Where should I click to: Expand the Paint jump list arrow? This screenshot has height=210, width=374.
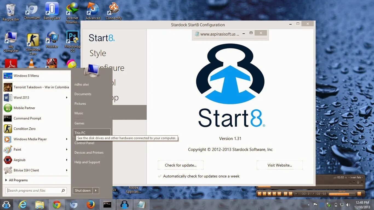[67, 150]
